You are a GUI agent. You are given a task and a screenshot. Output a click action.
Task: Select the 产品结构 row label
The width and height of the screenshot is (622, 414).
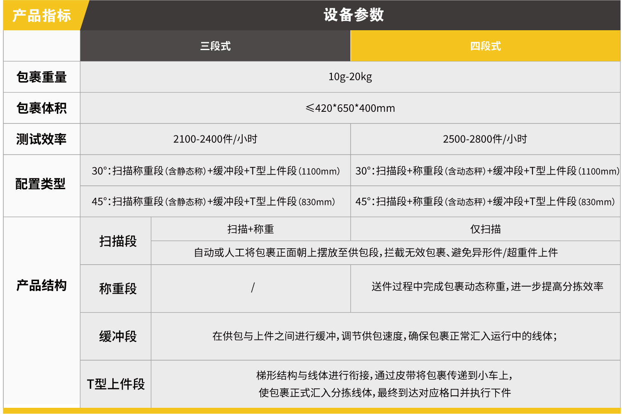pyautogui.click(x=41, y=285)
